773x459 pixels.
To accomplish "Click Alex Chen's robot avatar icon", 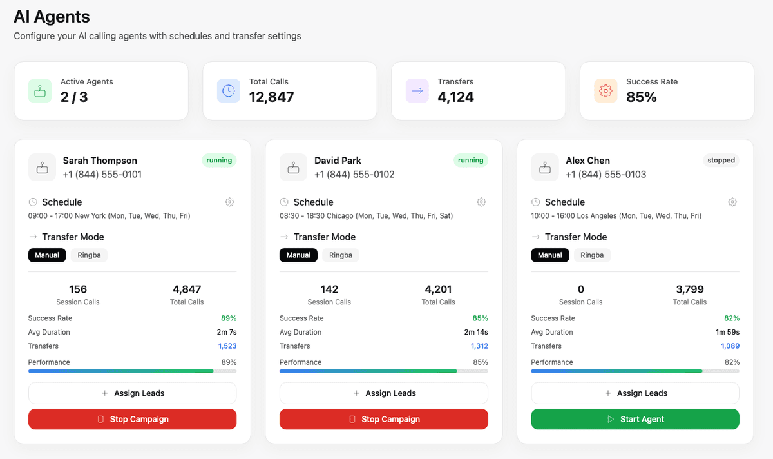I will [545, 168].
